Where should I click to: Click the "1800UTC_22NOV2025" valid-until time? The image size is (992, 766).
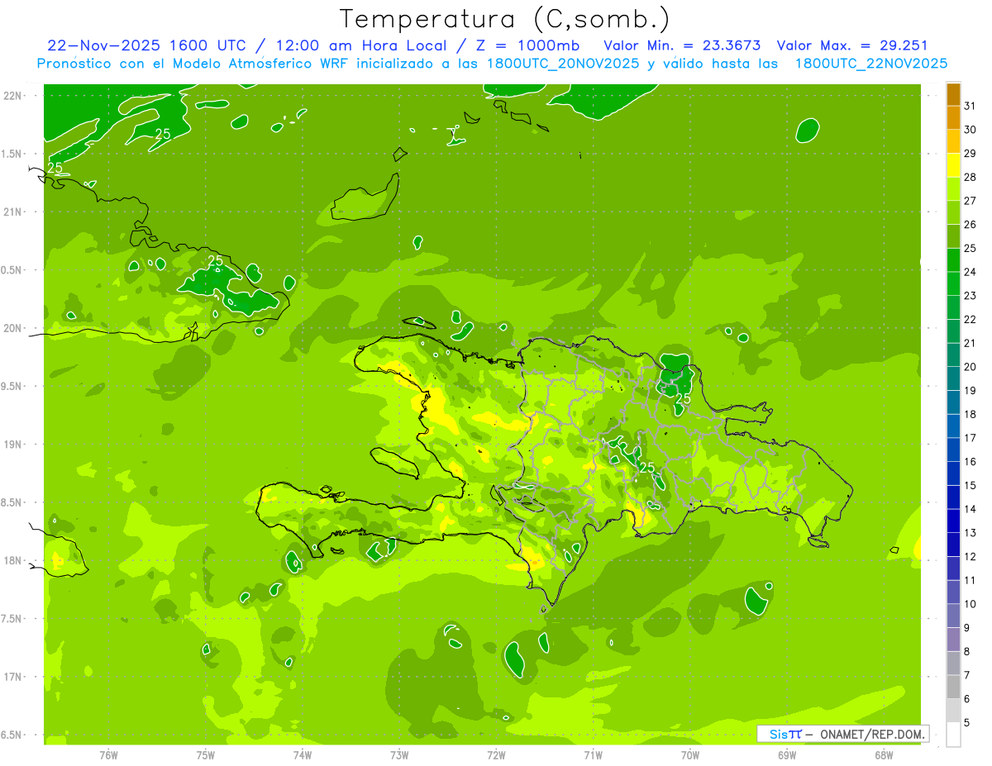click(870, 63)
